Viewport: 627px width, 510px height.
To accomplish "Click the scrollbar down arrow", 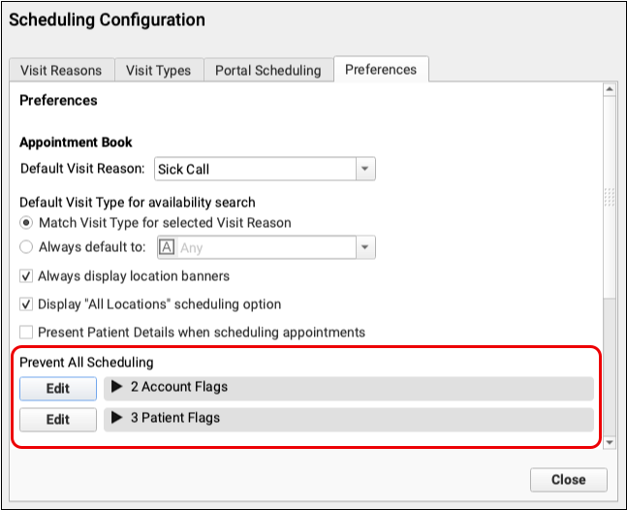I will (x=610, y=442).
